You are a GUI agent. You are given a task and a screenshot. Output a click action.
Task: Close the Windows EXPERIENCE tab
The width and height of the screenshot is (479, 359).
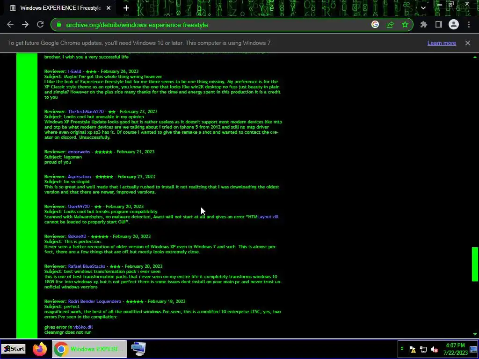pyautogui.click(x=109, y=8)
